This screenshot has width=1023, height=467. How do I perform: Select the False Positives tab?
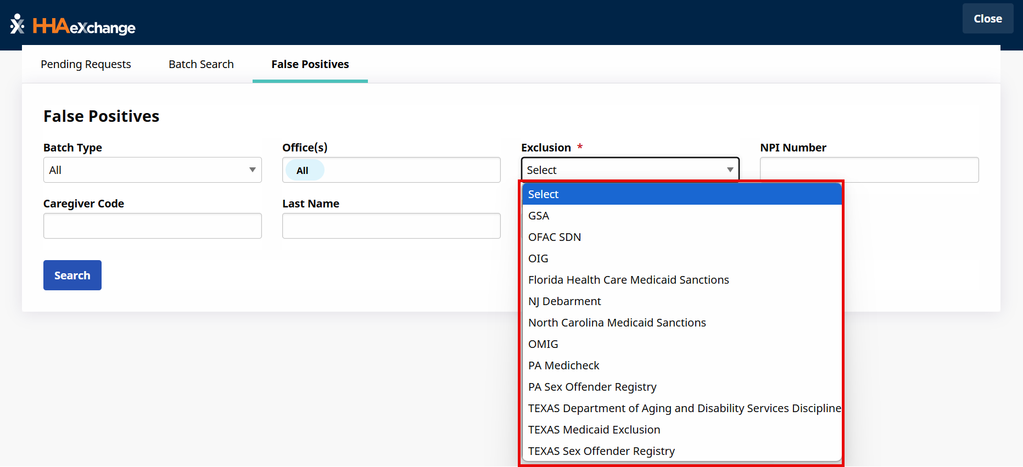(x=310, y=64)
